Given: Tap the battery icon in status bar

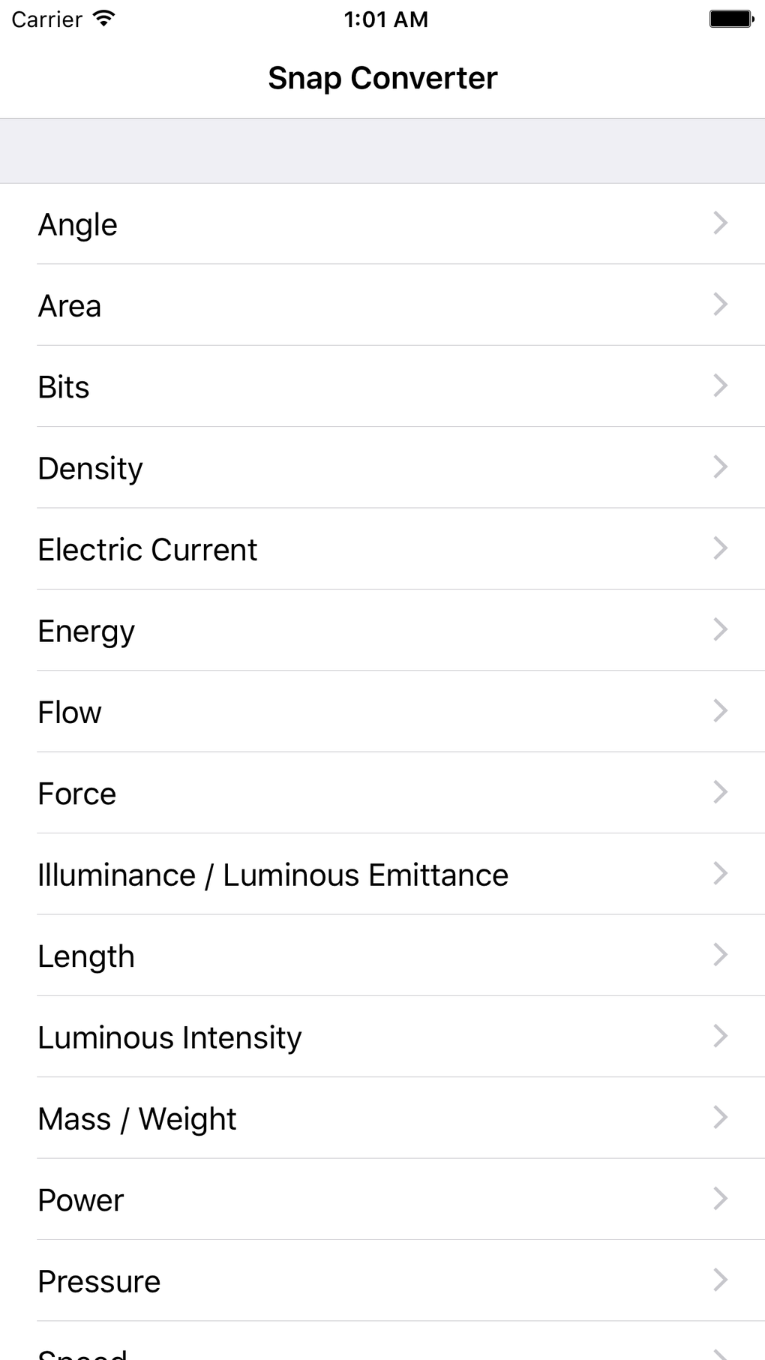Looking at the screenshot, I should pyautogui.click(x=730, y=19).
